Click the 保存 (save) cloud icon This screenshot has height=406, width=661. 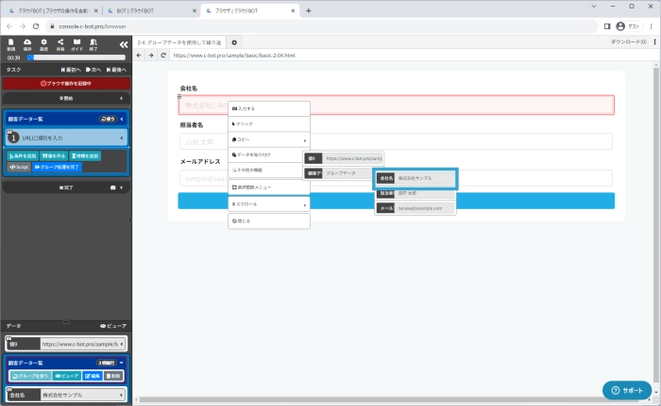(27, 43)
